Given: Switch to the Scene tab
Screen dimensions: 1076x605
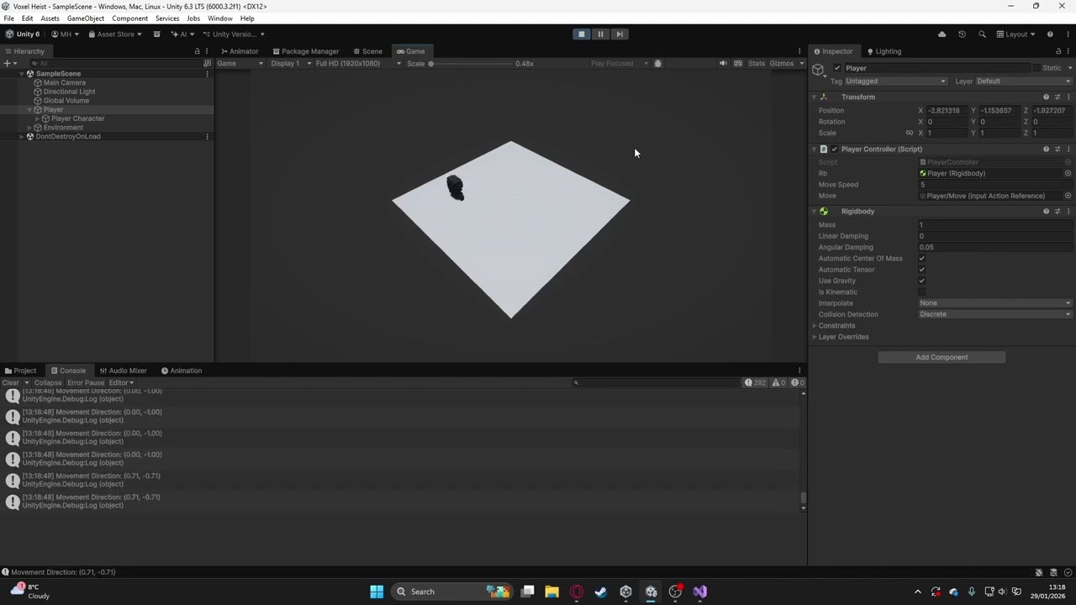Looking at the screenshot, I should point(367,51).
